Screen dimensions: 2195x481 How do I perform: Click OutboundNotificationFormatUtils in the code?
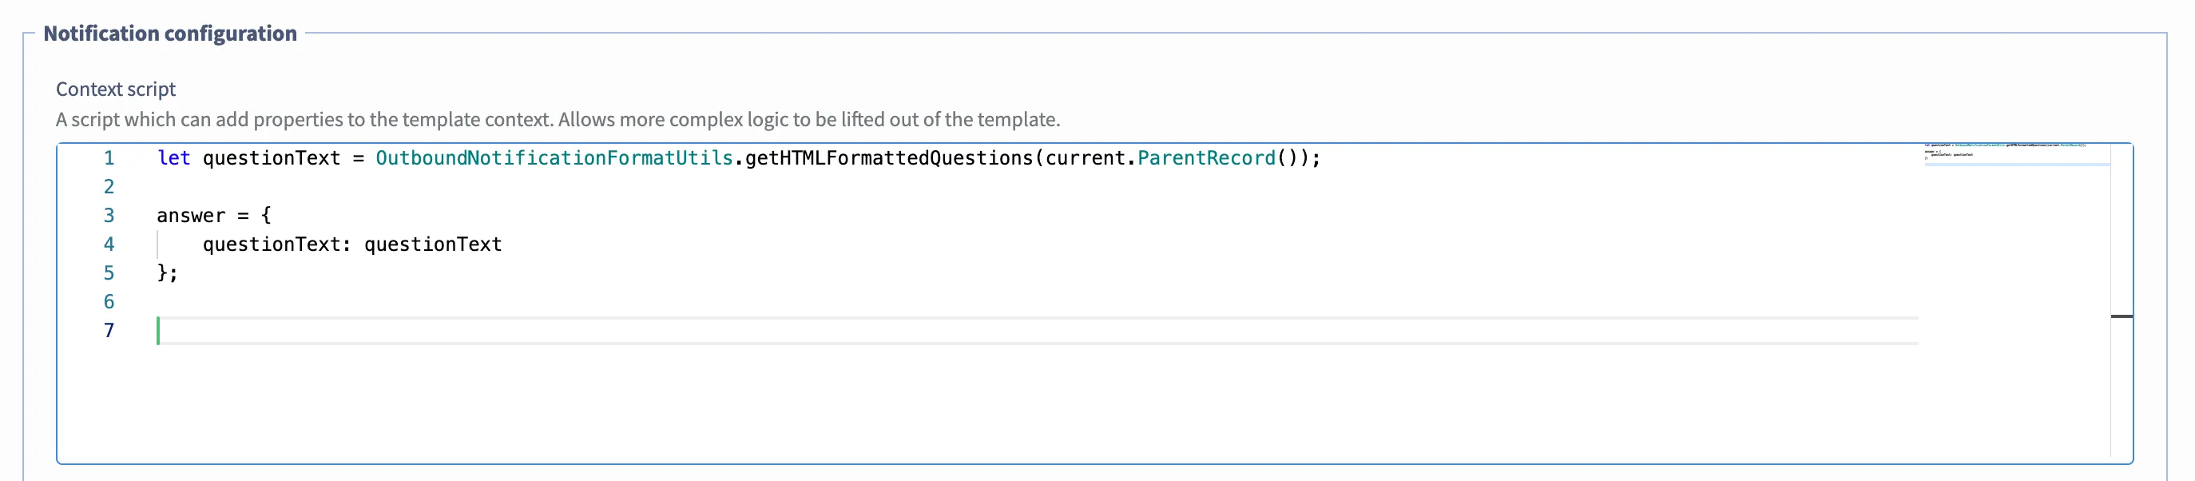(554, 157)
